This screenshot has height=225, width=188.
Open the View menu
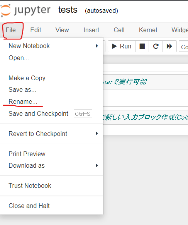[62, 30]
